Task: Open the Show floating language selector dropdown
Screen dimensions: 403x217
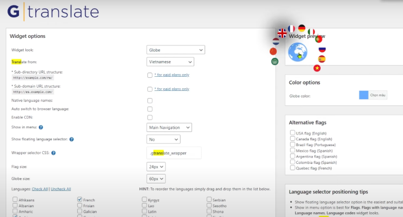Action: pos(164,139)
